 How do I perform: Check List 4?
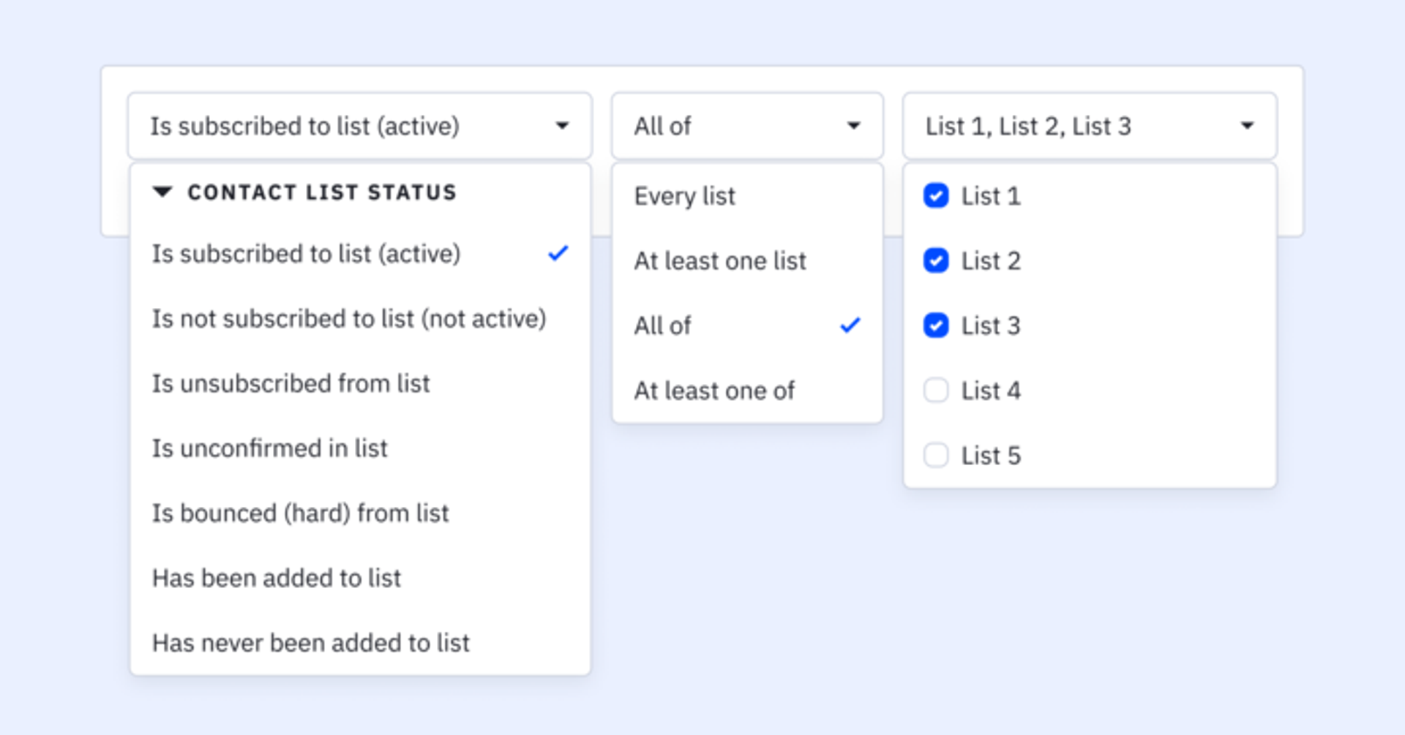[936, 391]
